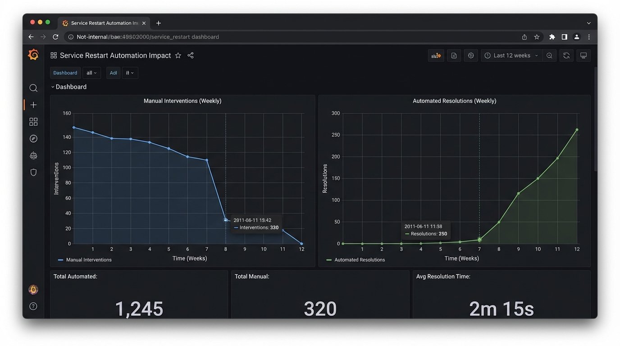Screen dimensions: 620x346
Task: Open the Dashboards grid icon in sidebar
Action: pyautogui.click(x=33, y=121)
